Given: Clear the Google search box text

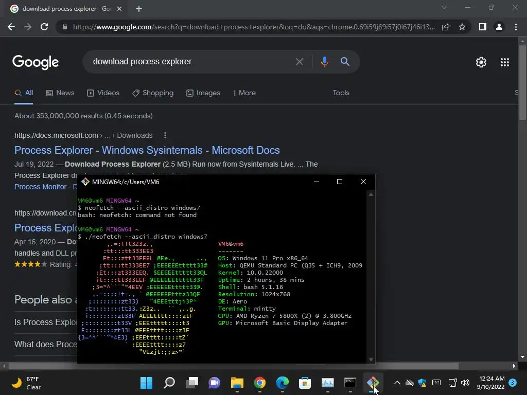Looking at the screenshot, I should pos(299,62).
